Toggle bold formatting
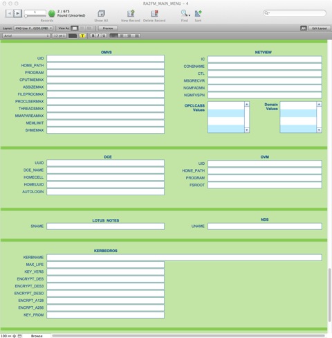 (93, 35)
